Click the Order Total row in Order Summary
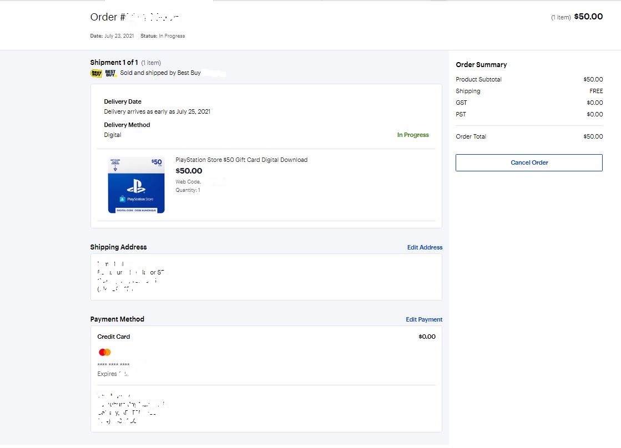621x448 pixels. (529, 136)
